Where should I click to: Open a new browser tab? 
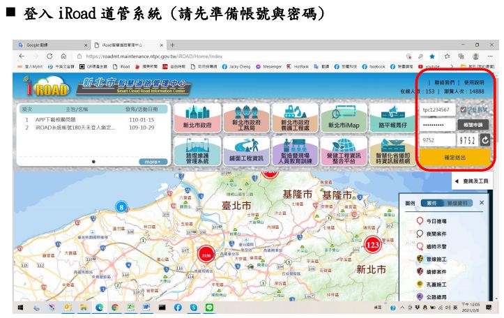[x=173, y=45]
